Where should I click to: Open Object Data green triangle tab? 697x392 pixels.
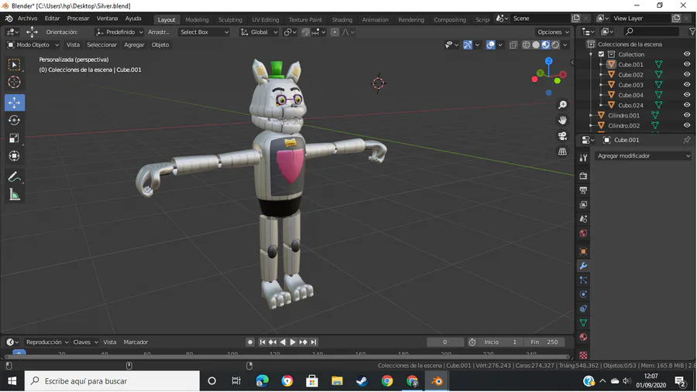[x=583, y=322]
